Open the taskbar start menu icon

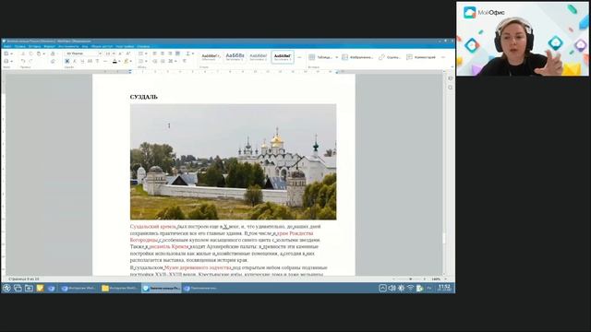(x=6, y=288)
